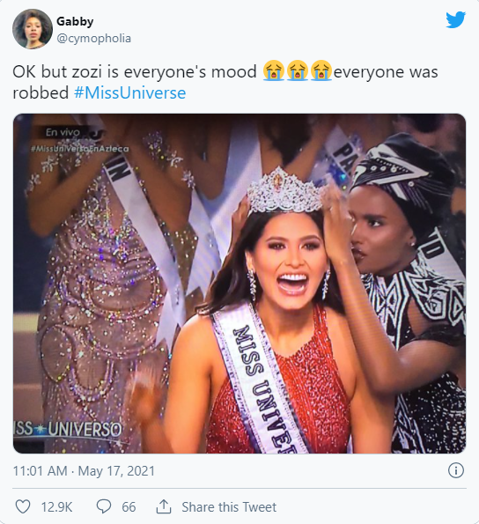Open the @cymopholia handle link
The width and height of the screenshot is (479, 524).
coord(94,39)
